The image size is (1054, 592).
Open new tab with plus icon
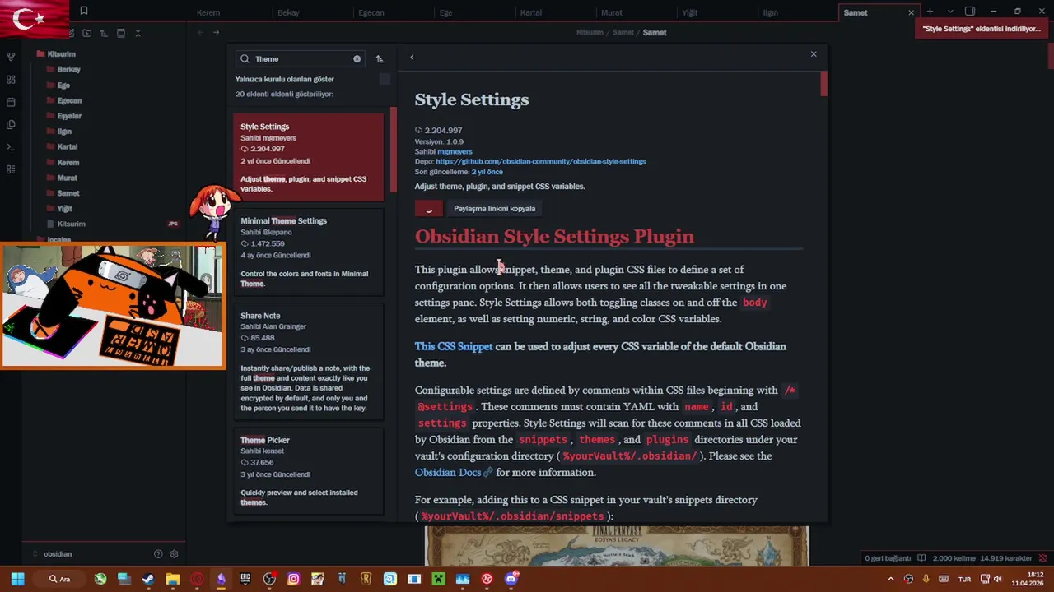pyautogui.click(x=930, y=12)
